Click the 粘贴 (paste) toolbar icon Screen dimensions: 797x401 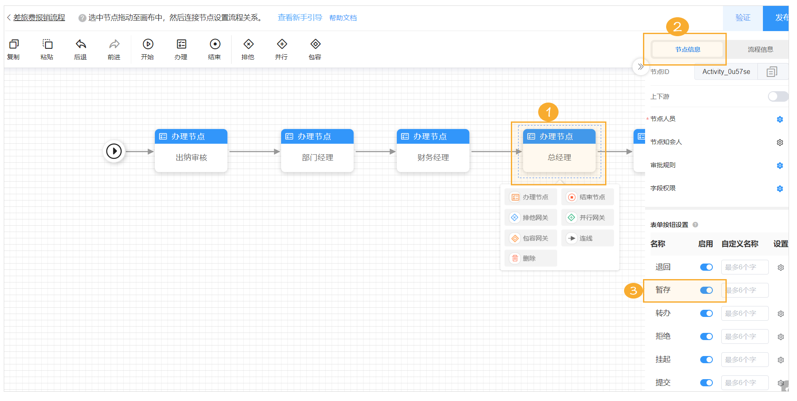tap(47, 45)
